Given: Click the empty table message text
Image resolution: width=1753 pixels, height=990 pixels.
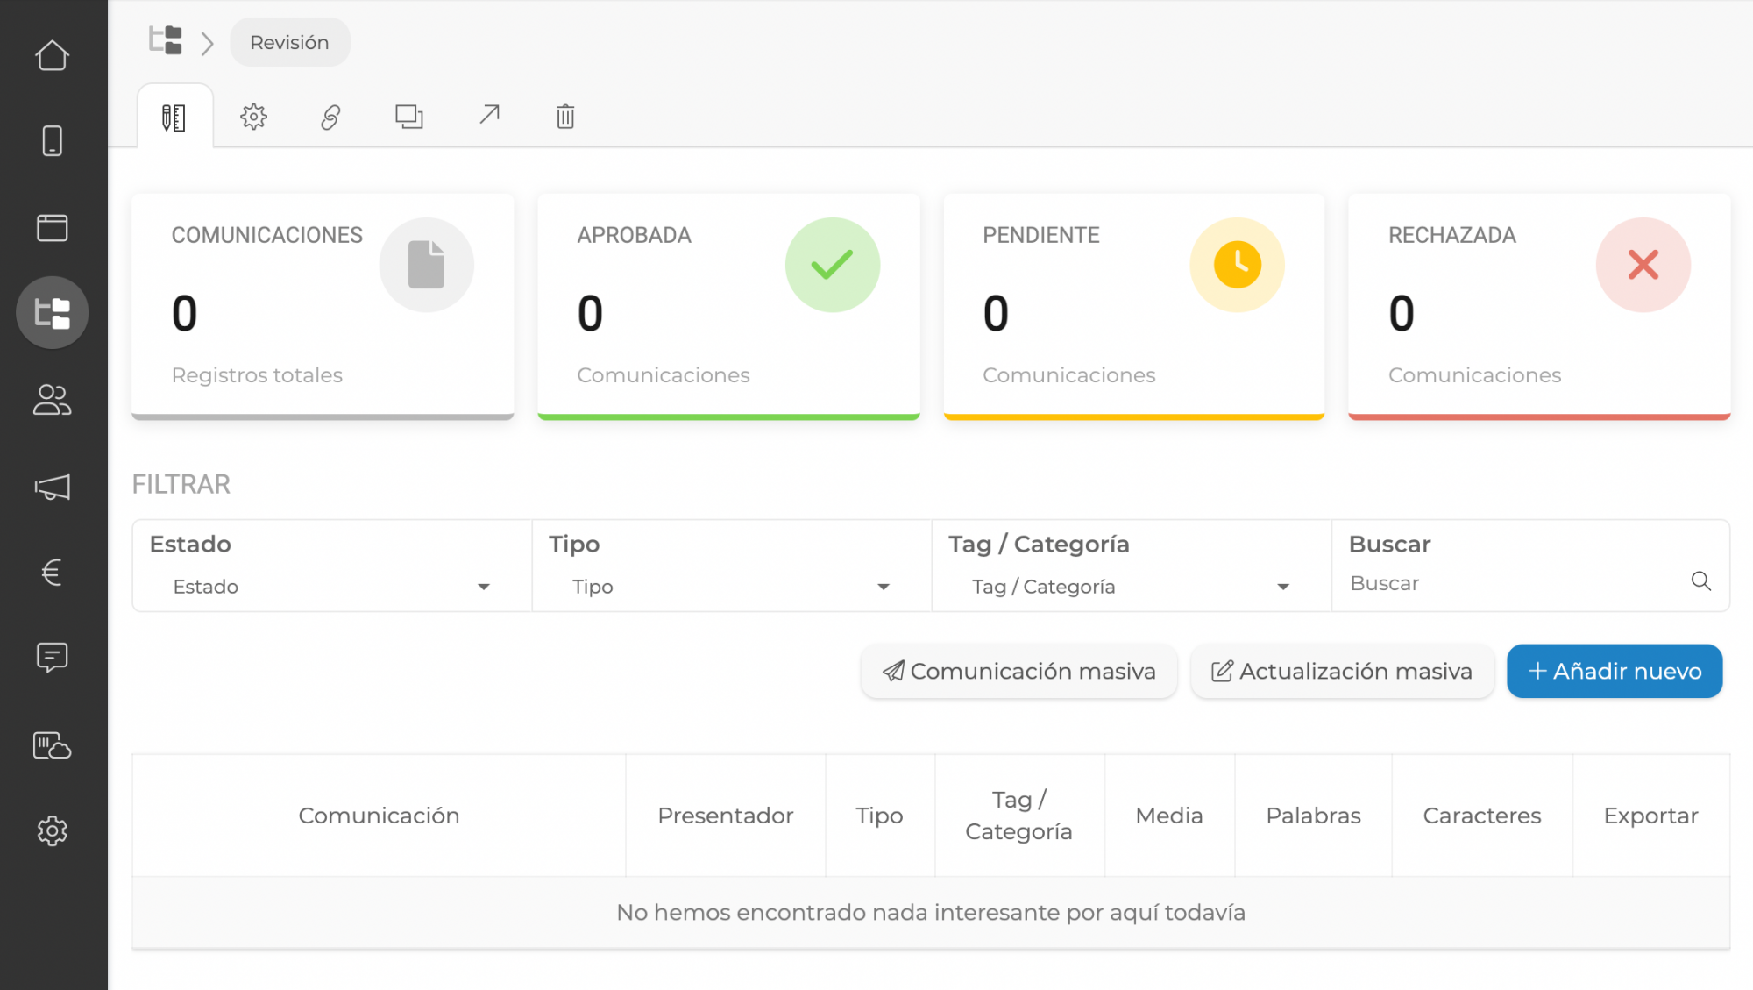Looking at the screenshot, I should (931, 913).
